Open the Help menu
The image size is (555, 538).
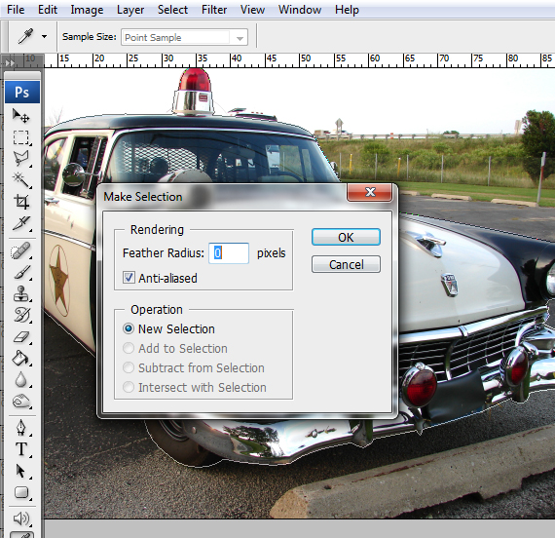pyautogui.click(x=347, y=10)
